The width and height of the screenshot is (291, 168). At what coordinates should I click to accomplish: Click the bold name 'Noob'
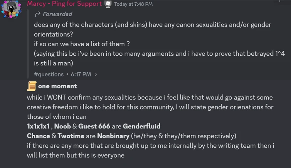click(x=62, y=126)
